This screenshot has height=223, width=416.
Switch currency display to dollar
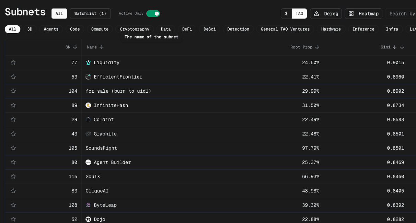[x=286, y=14]
